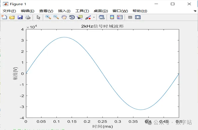This screenshot has width=198, height=130.
Task: Open the 桌面(D) menu
Action: [101, 11]
